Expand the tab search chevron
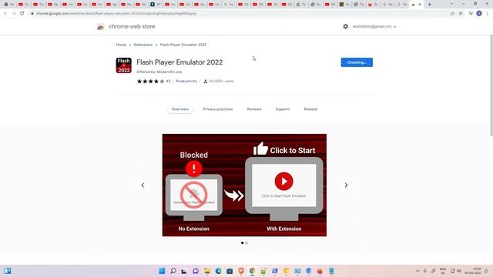This screenshot has width=493, height=277. click(x=451, y=4)
